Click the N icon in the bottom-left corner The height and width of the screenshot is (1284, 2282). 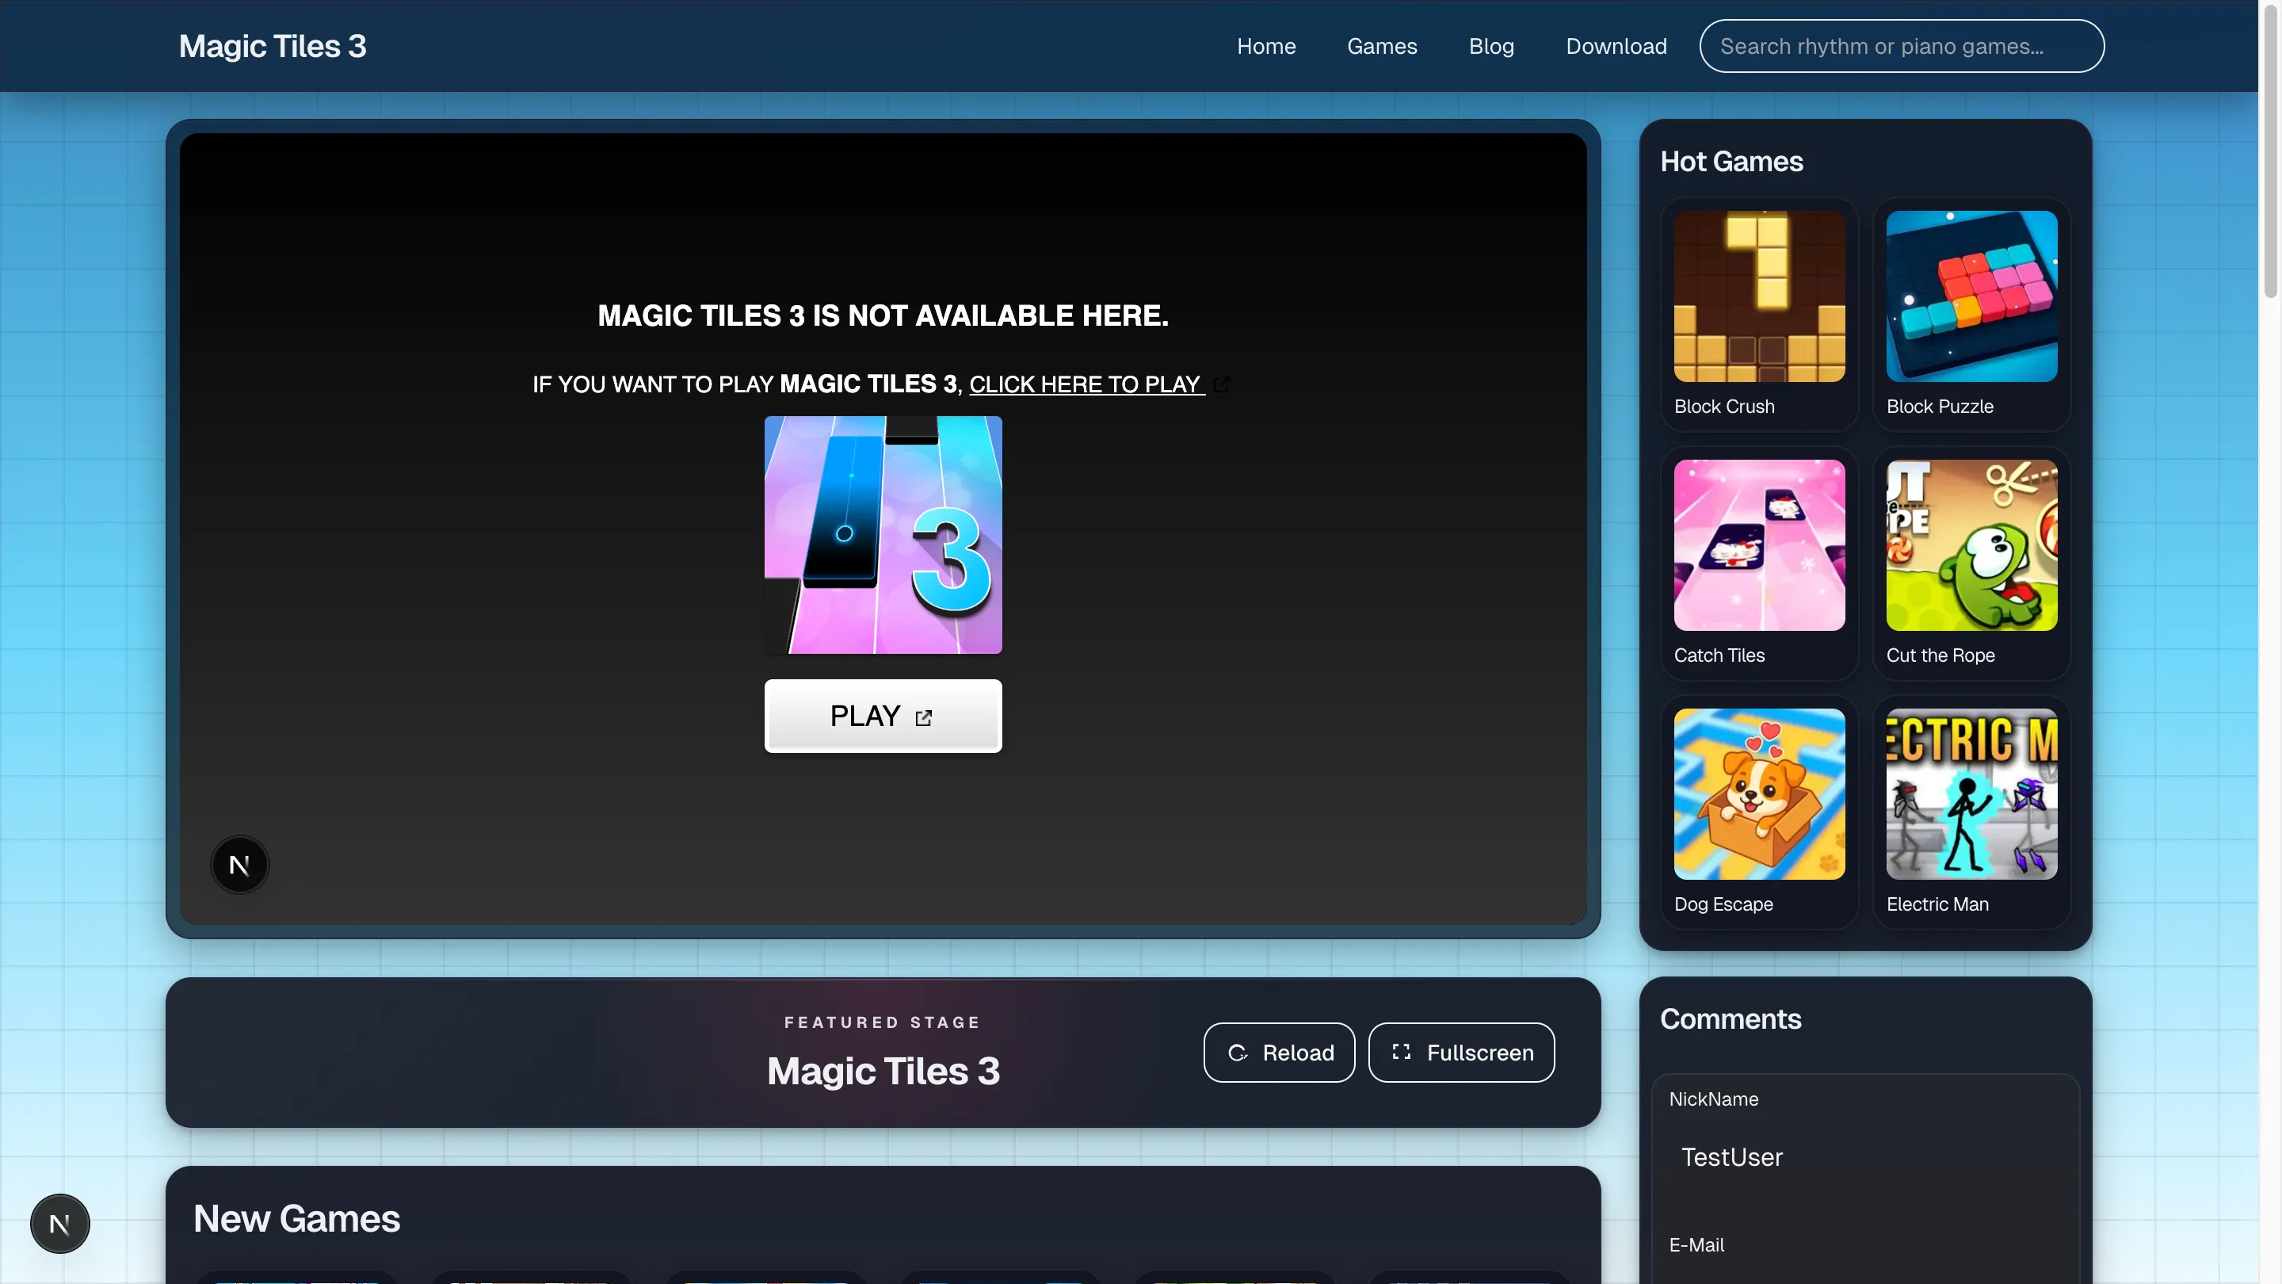[x=59, y=1223]
